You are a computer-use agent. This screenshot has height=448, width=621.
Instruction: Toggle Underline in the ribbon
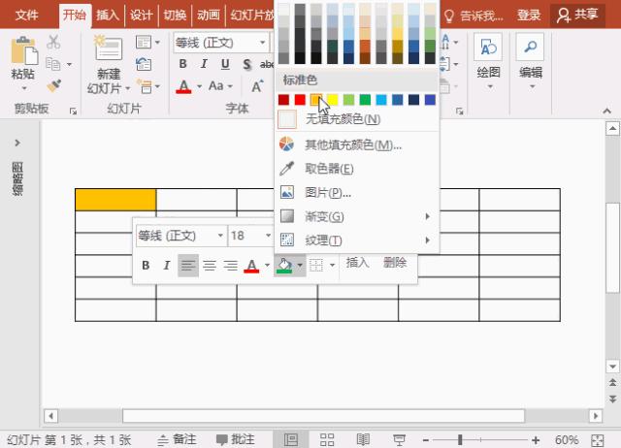[x=225, y=64]
